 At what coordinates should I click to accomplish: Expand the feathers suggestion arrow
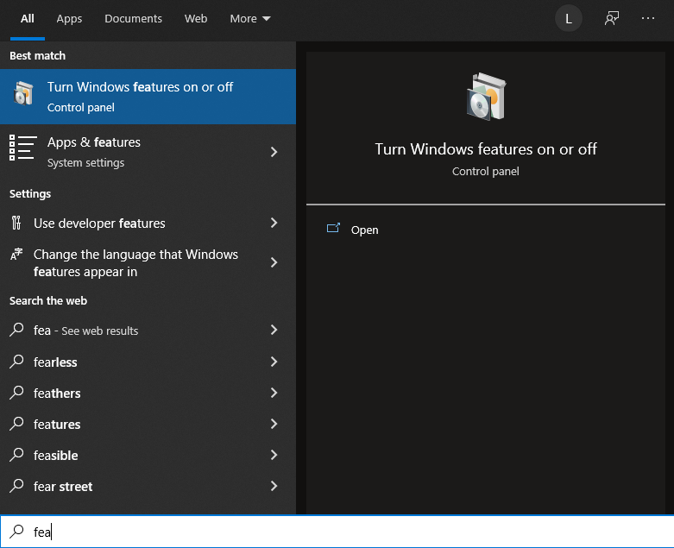pyautogui.click(x=274, y=393)
